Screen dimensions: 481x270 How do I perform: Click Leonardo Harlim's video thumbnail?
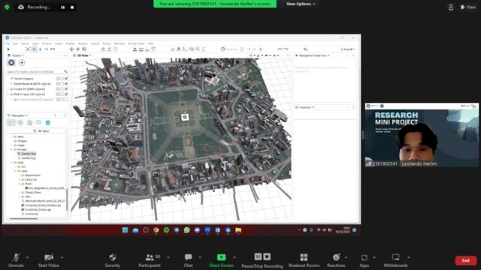tap(422, 135)
